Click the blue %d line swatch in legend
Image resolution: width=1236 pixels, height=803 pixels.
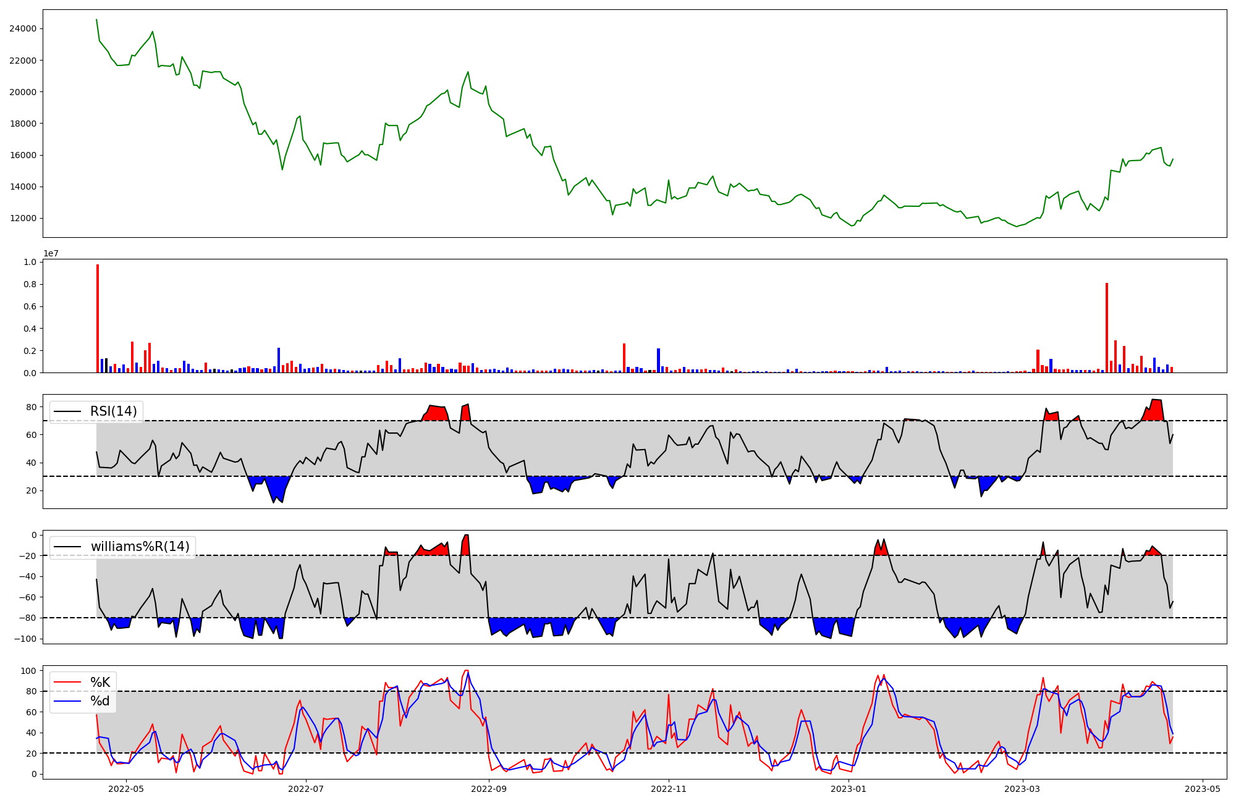click(x=68, y=701)
